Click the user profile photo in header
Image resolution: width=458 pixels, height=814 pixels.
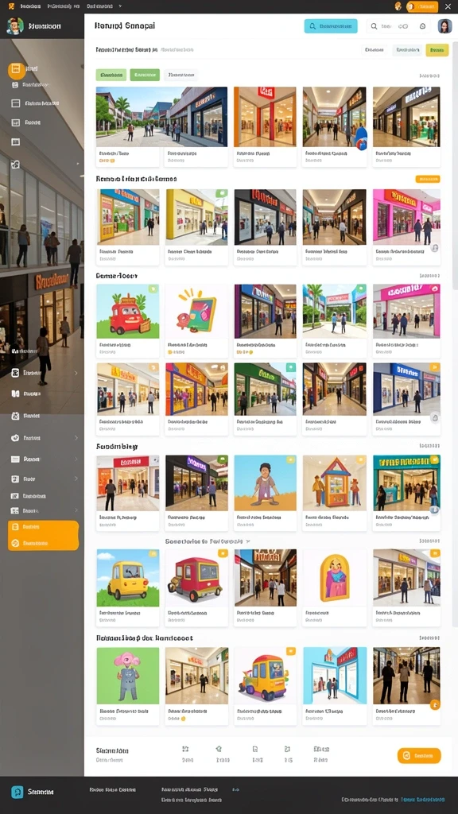(x=445, y=26)
